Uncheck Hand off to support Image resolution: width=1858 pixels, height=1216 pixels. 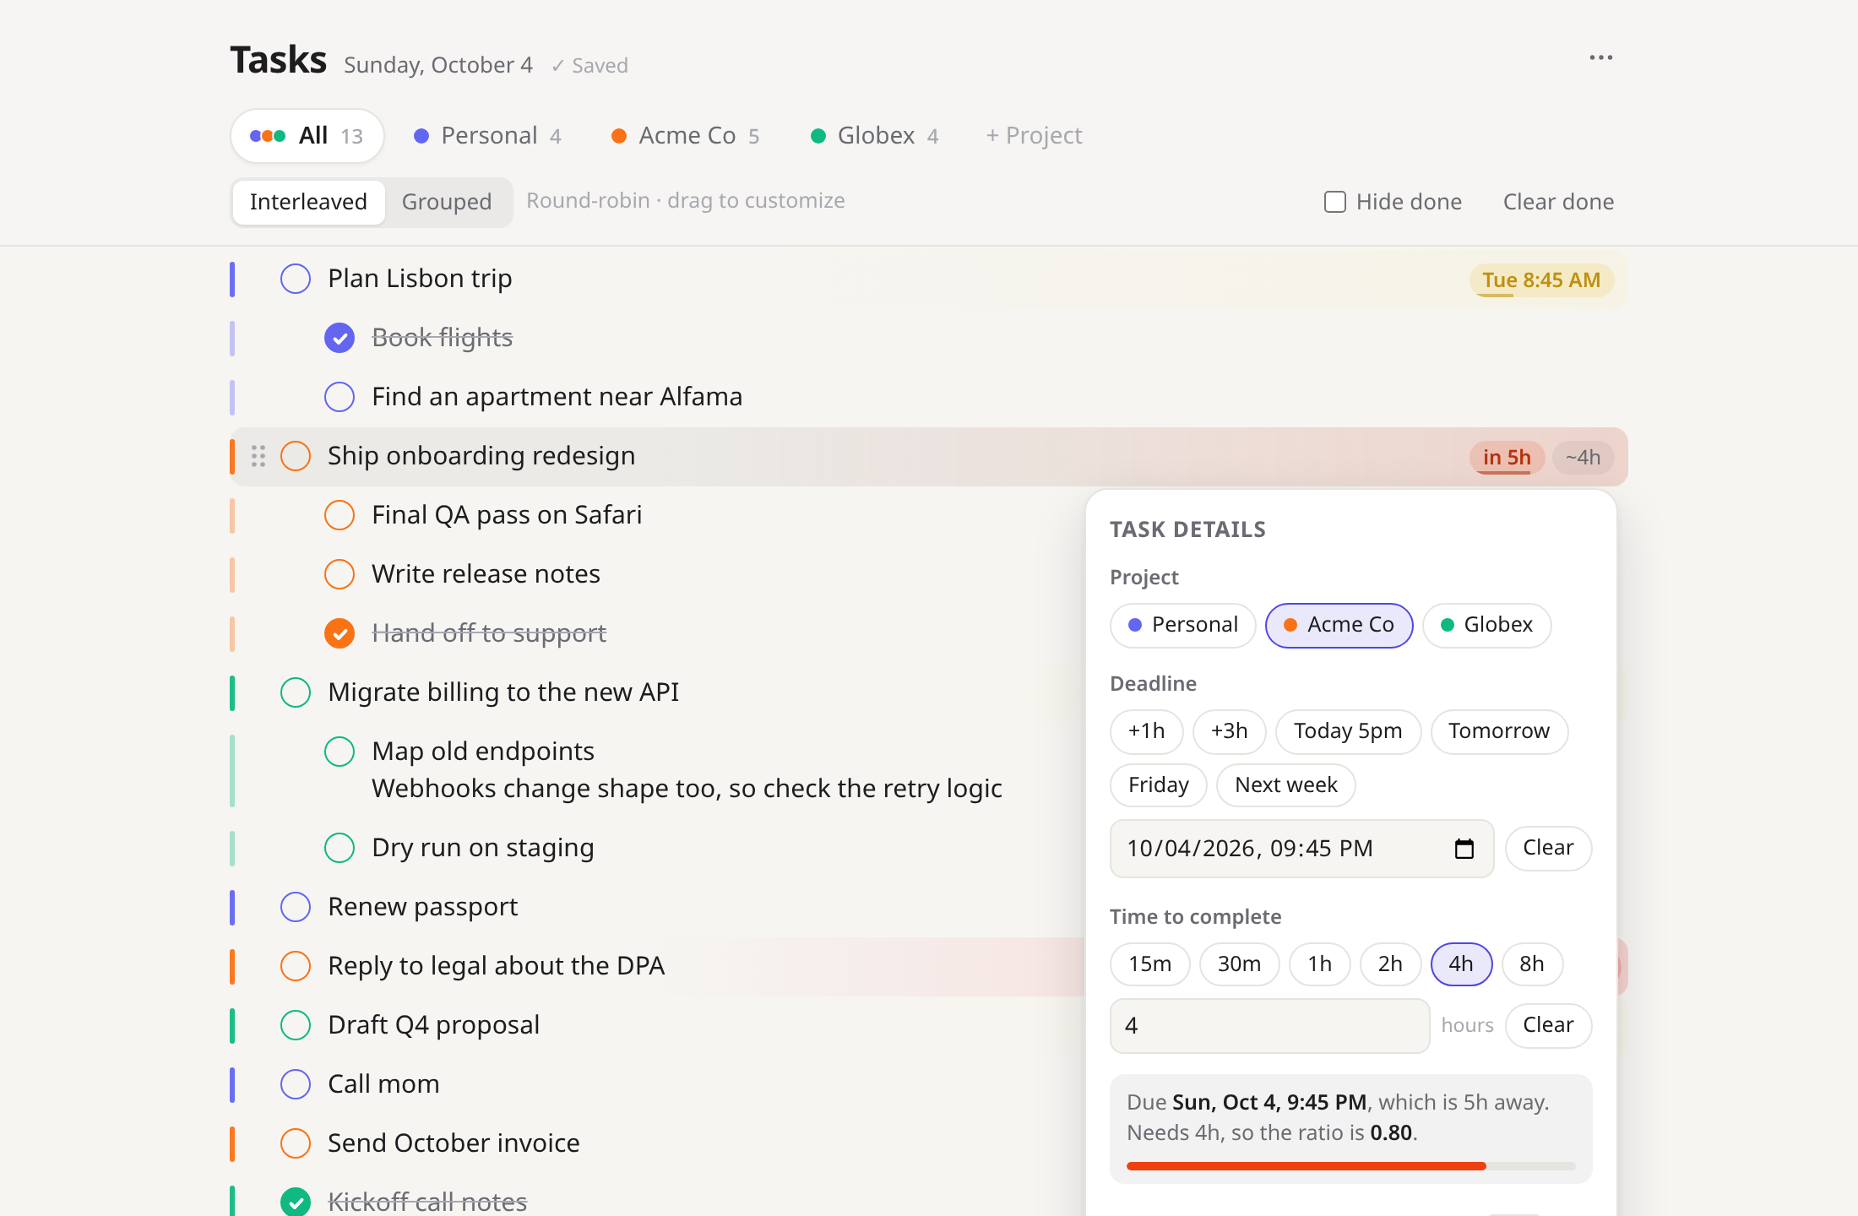coord(340,633)
